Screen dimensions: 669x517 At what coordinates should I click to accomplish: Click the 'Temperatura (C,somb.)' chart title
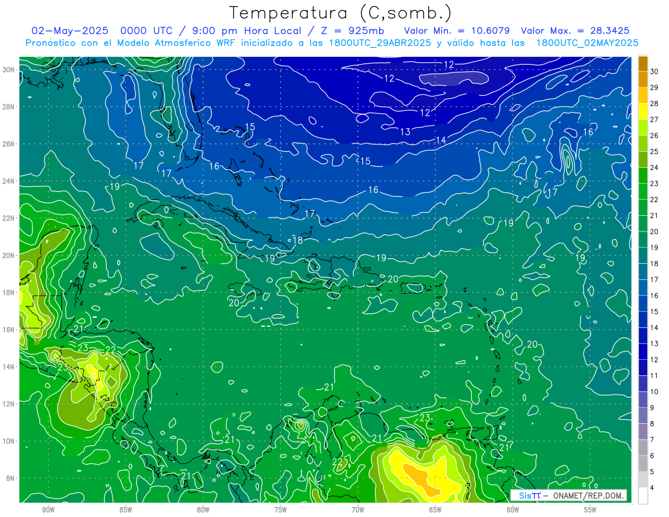click(340, 12)
